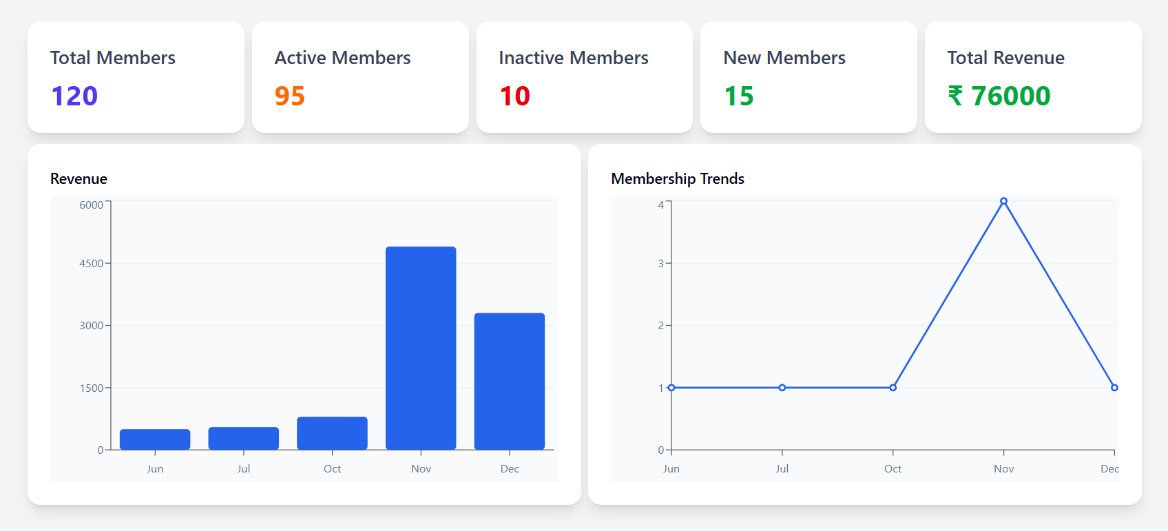
Task: Click the Dec label under revenue chart
Action: click(x=510, y=469)
